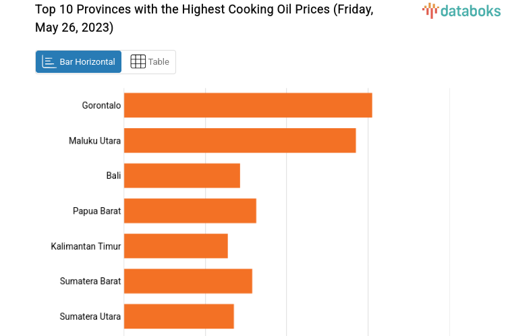The height and width of the screenshot is (336, 508).
Task: Click the databoks logo
Action: tap(461, 10)
